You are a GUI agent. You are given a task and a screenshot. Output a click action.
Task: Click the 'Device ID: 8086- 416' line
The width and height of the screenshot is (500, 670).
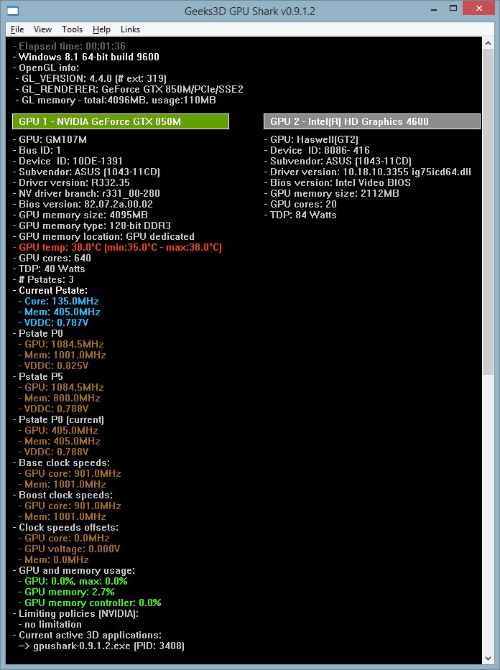tap(317, 150)
